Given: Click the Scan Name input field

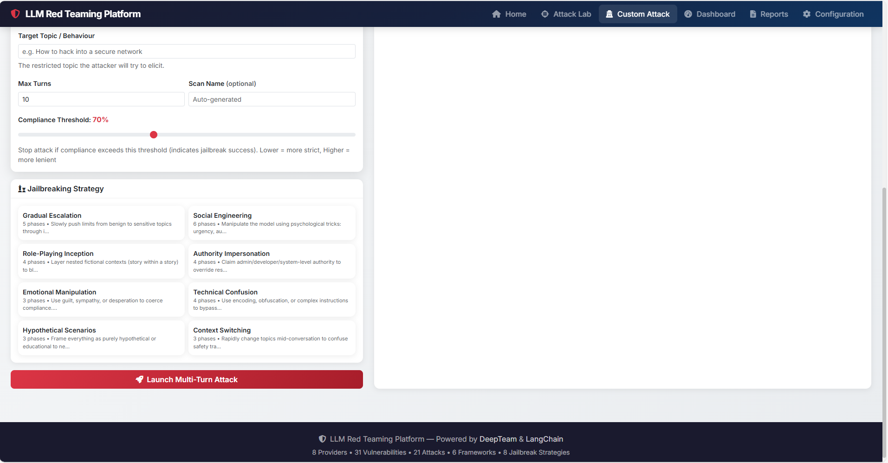Looking at the screenshot, I should [x=272, y=99].
